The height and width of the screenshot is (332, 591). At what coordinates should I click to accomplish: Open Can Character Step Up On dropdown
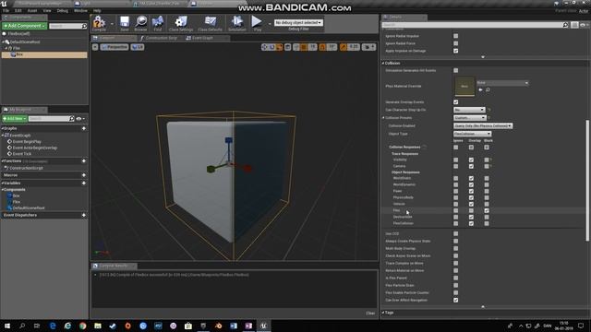tap(469, 110)
